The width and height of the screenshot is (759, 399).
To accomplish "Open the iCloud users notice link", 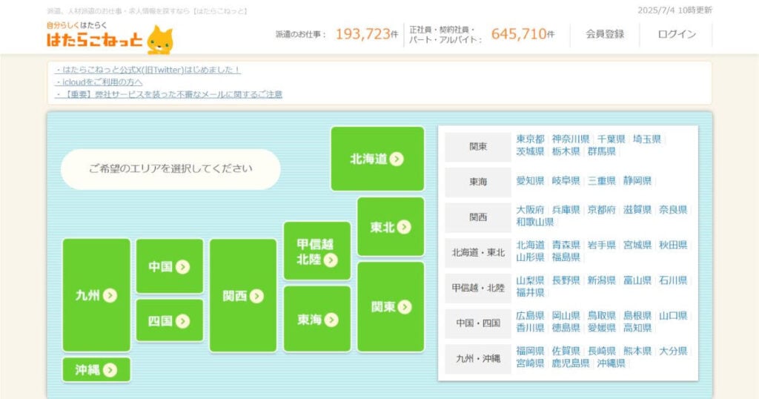I will click(x=99, y=82).
